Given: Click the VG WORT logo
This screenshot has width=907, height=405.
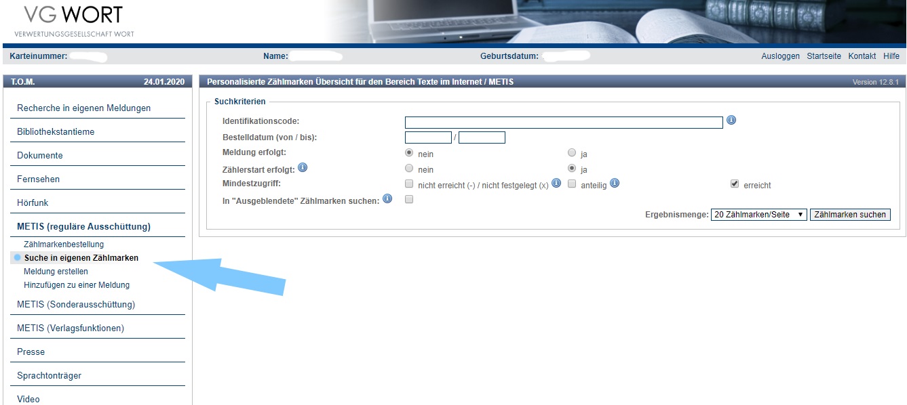Looking at the screenshot, I should click(75, 20).
